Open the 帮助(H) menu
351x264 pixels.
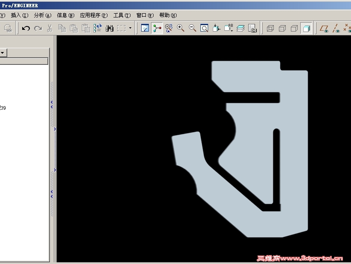pyautogui.click(x=168, y=15)
